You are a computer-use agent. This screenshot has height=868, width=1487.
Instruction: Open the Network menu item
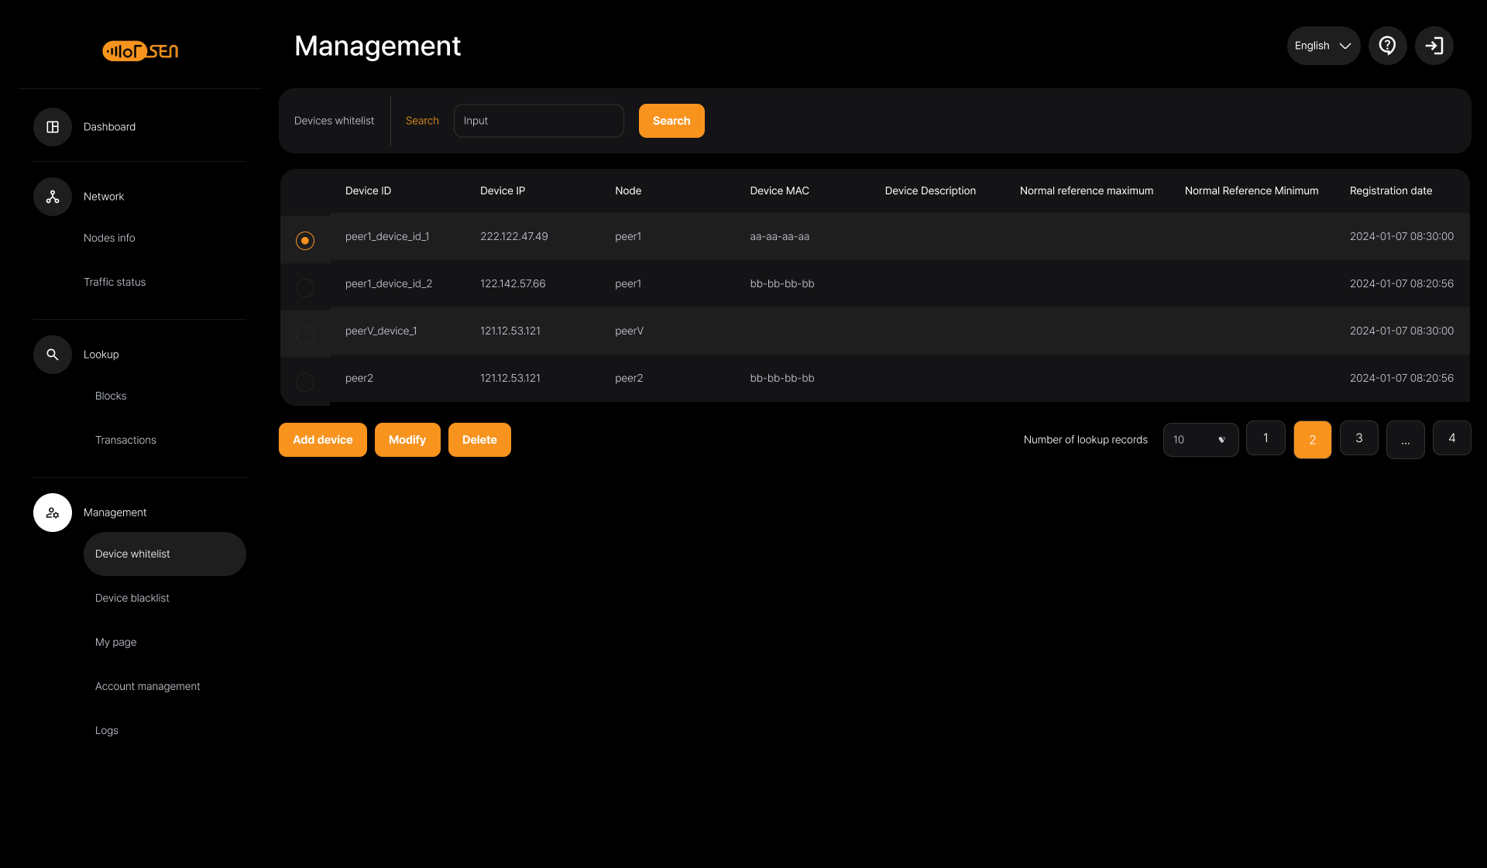104,197
